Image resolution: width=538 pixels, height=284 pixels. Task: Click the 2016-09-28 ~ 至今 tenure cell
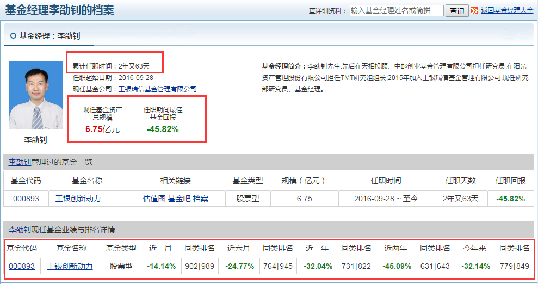click(386, 199)
